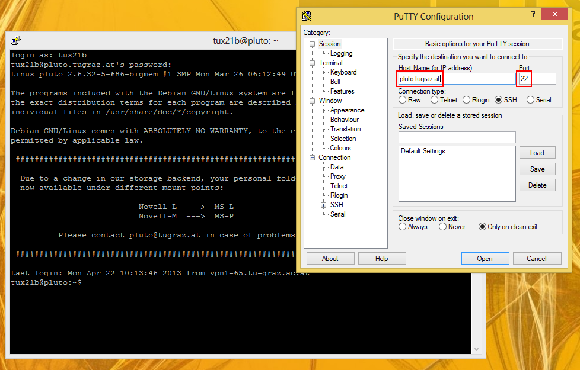This screenshot has height=370, width=580.
Task: Cancel the PuTTY Configuration dialog
Action: 537,259
